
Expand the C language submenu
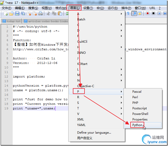point(97,25)
